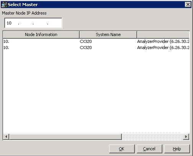This screenshot has width=193, height=156.
Task: Click scrollbar track right of the thumb
Action: [152, 137]
